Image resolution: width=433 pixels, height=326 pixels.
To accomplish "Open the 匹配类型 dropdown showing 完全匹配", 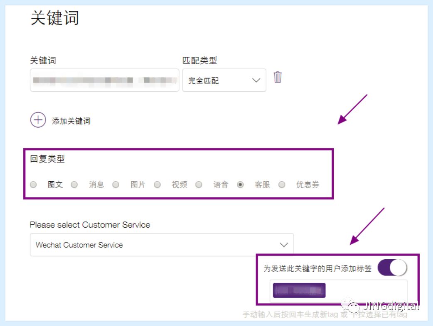I will (224, 80).
